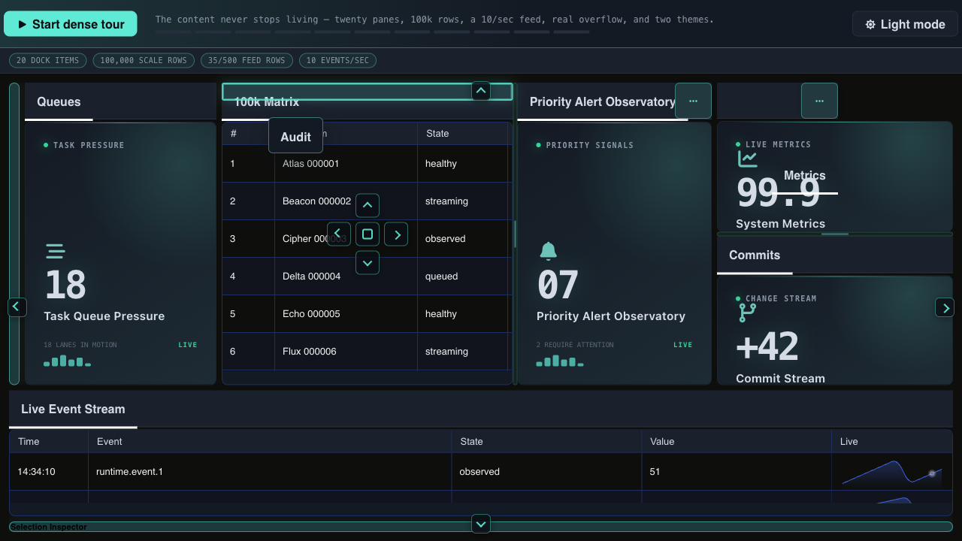Click the splitter handle below System Metrics
This screenshot has width=962, height=541.
(834, 234)
